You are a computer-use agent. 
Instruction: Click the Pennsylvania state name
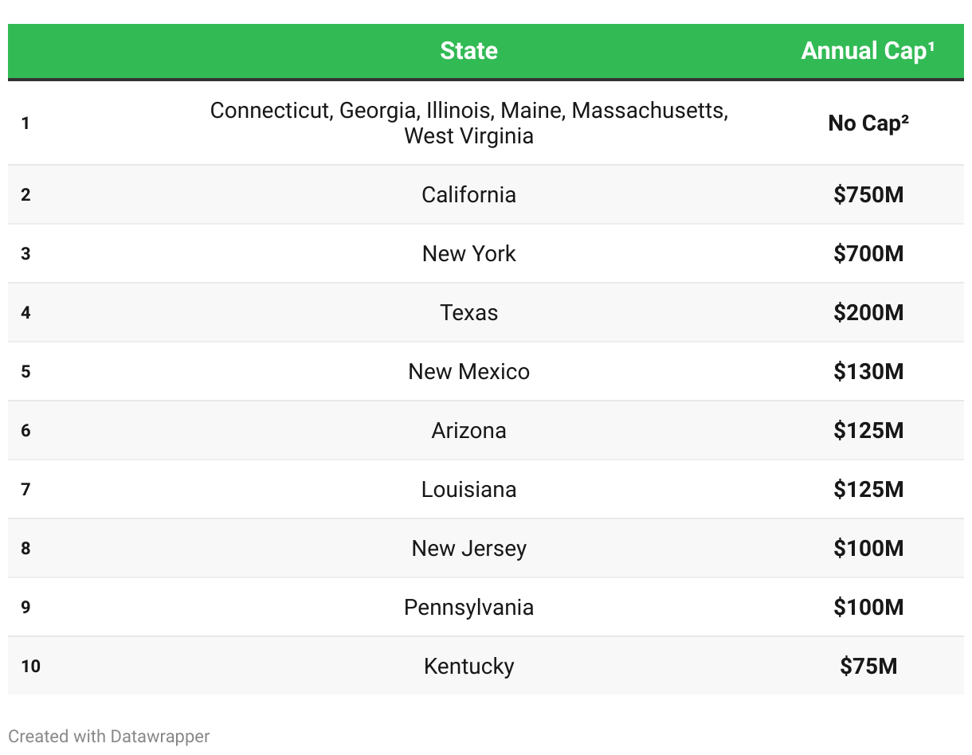click(468, 607)
